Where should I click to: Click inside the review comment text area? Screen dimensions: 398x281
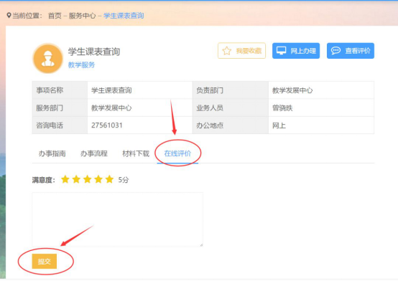pos(118,219)
